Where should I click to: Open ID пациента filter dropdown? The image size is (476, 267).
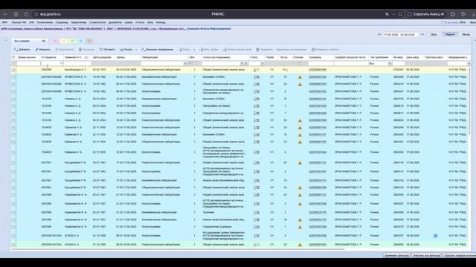tap(61, 63)
